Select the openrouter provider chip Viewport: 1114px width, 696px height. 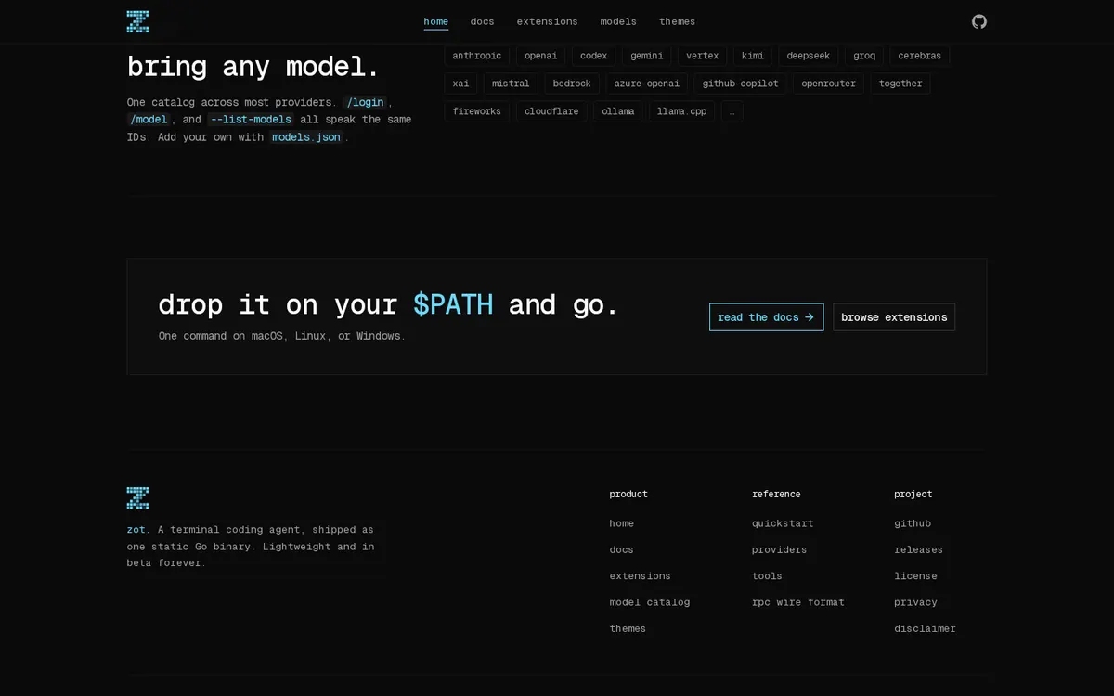[829, 84]
